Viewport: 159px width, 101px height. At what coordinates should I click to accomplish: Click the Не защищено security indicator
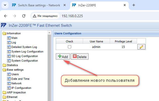click(45, 16)
